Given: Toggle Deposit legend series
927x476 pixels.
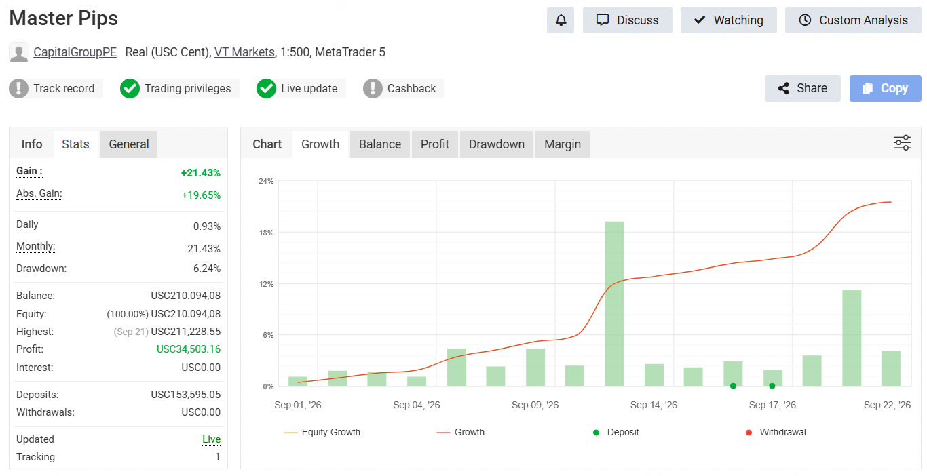Looking at the screenshot, I should pyautogui.click(x=616, y=432).
